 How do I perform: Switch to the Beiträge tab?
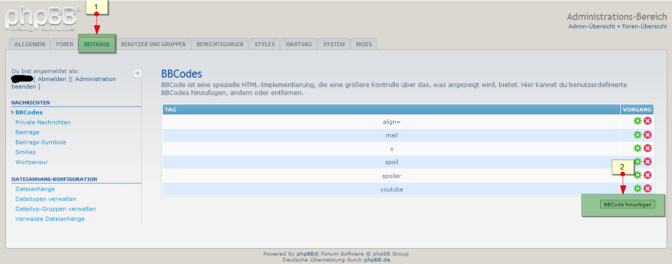coord(97,44)
